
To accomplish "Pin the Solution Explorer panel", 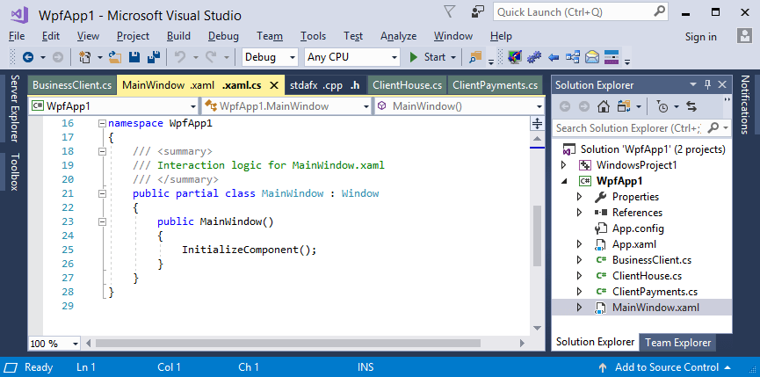I will [708, 84].
